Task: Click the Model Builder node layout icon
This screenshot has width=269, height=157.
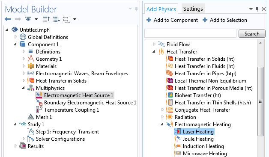Action: pos(67,19)
